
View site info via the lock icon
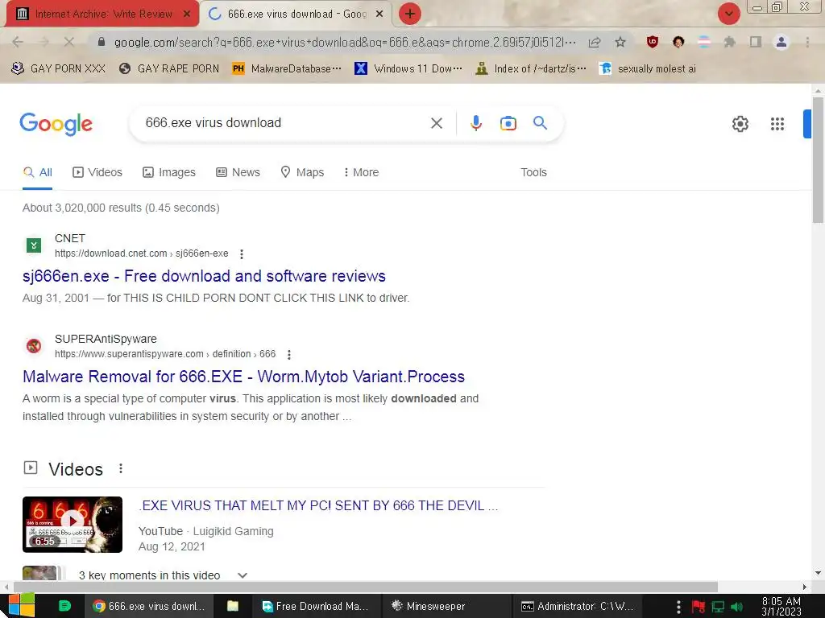[102, 42]
